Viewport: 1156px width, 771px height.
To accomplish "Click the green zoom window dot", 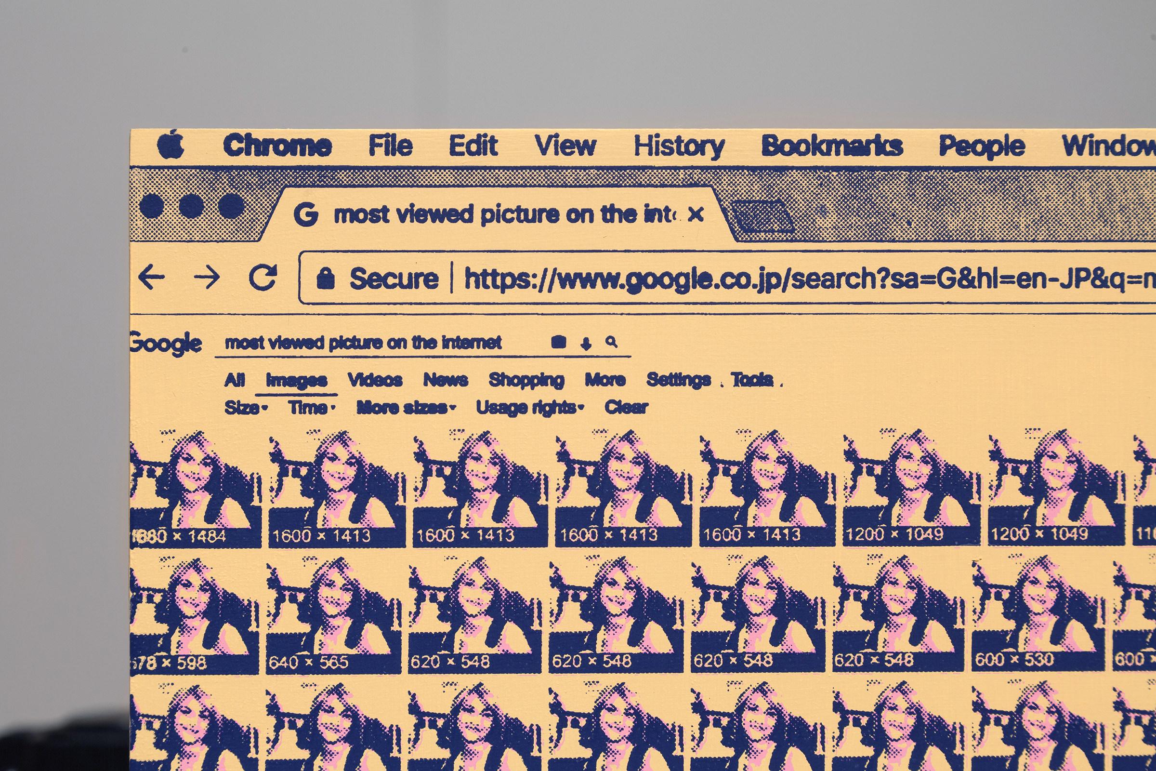I will (x=231, y=206).
